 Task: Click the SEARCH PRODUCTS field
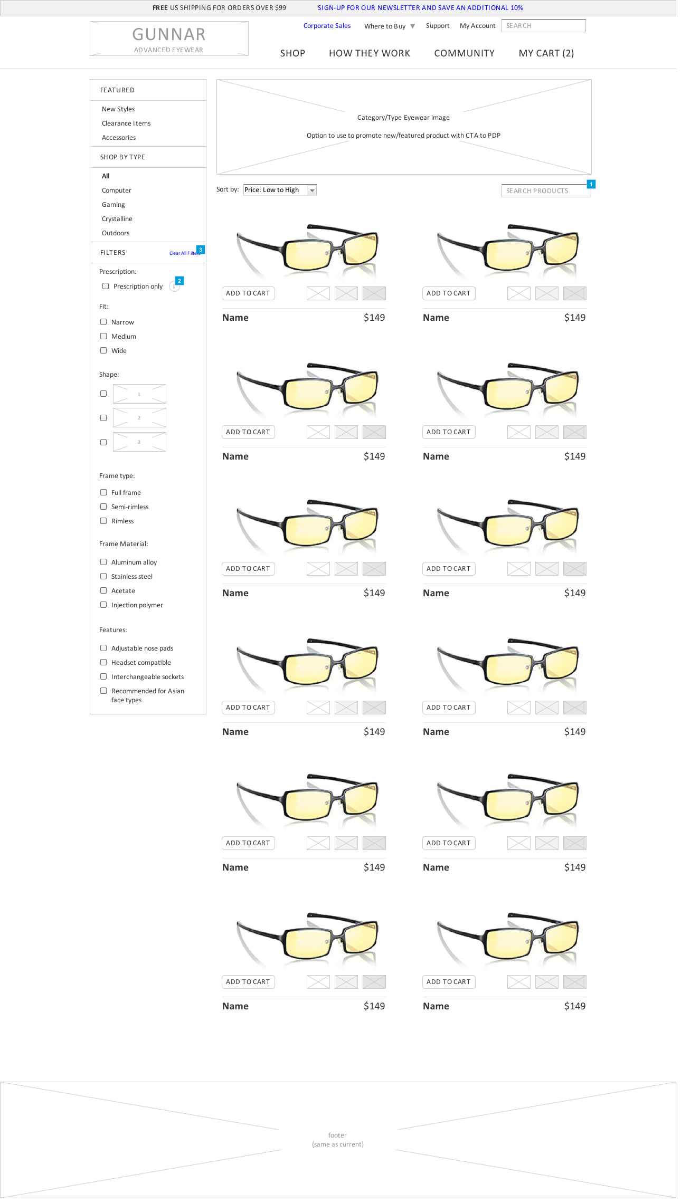pyautogui.click(x=546, y=191)
